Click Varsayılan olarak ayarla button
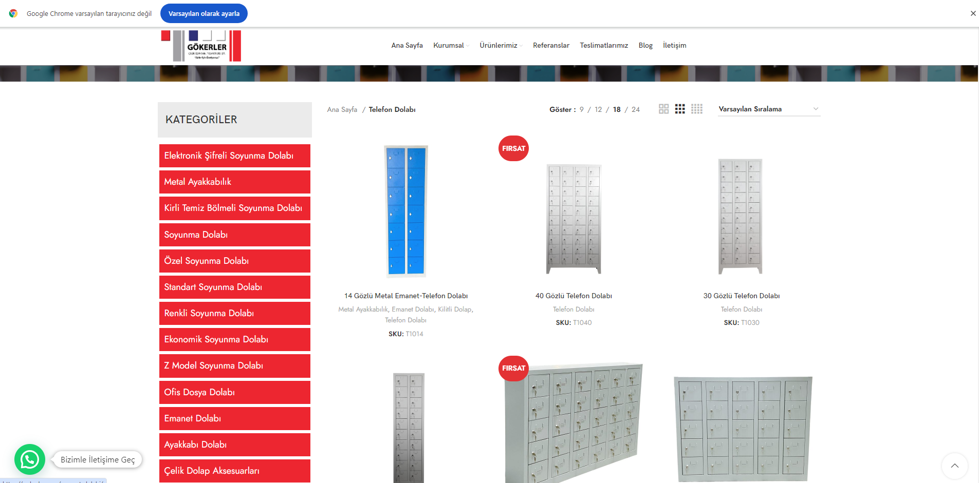The height and width of the screenshot is (483, 979). point(204,13)
